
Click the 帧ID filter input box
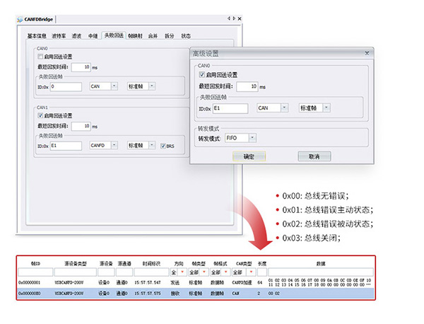click(x=35, y=272)
